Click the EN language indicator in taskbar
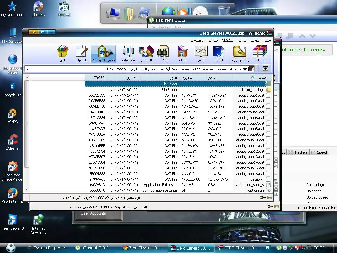 point(268,248)
